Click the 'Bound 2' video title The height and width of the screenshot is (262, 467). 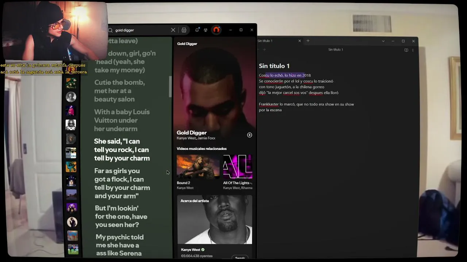tap(184, 183)
